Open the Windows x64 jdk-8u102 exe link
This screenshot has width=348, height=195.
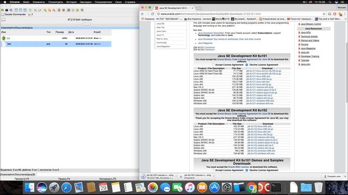tap(261, 153)
